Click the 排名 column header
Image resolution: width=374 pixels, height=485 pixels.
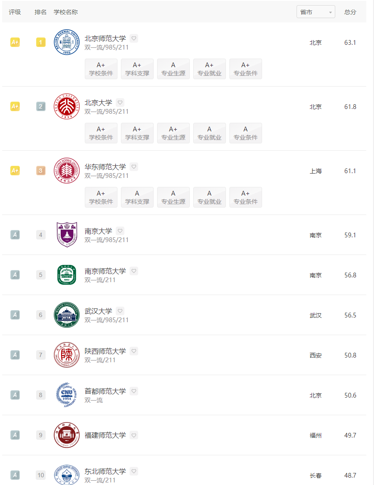click(x=40, y=12)
